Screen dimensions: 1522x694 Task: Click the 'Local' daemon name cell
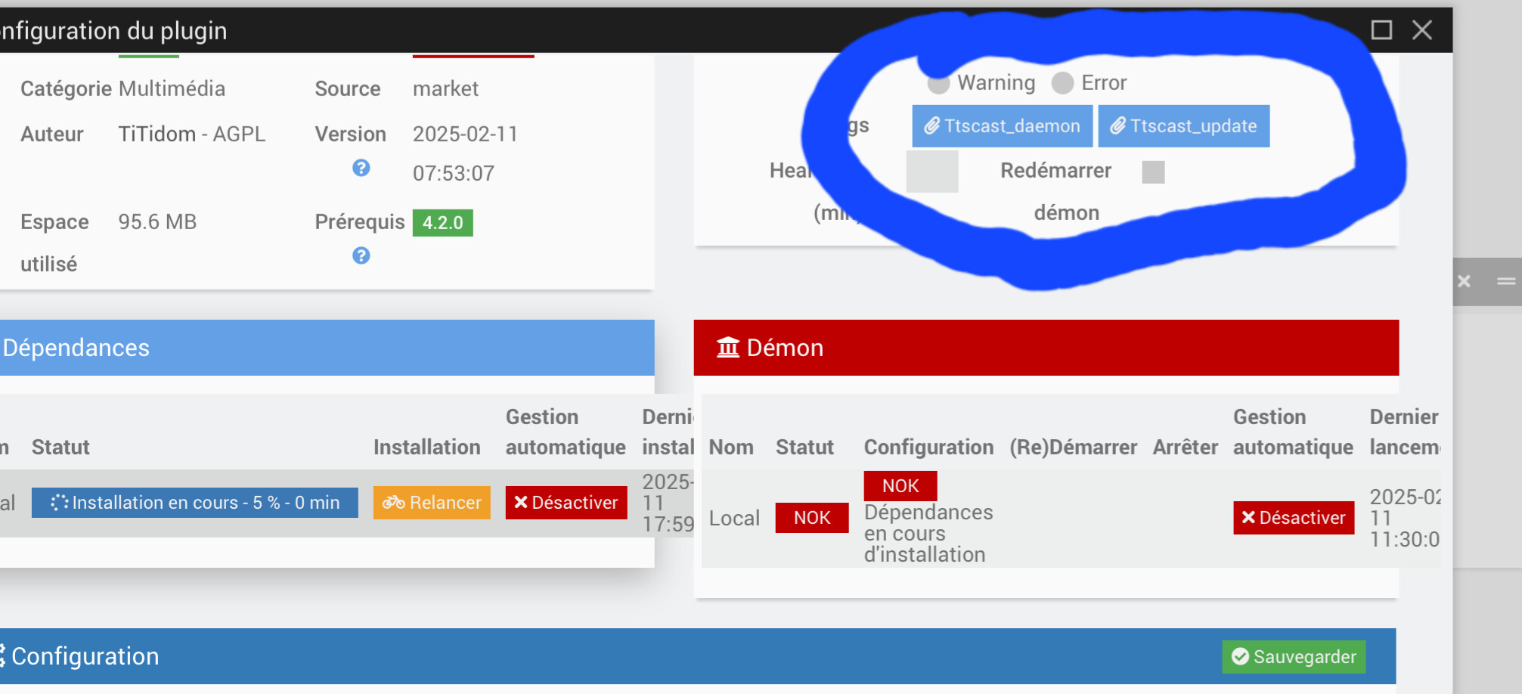click(734, 519)
